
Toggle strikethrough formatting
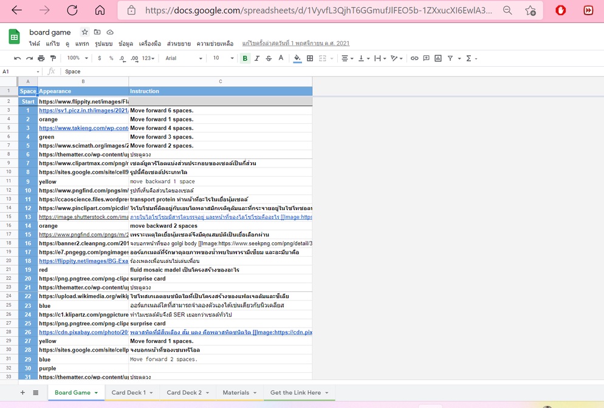point(269,58)
